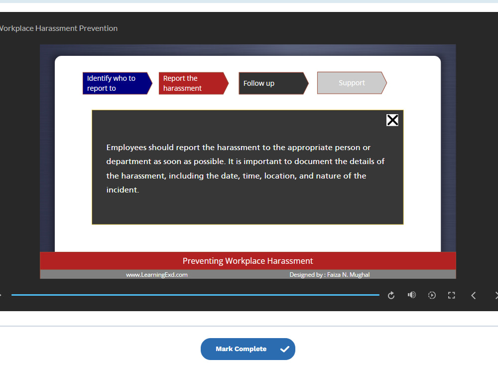
Task: Close the harassment reporting popup with X
Action: coord(392,120)
